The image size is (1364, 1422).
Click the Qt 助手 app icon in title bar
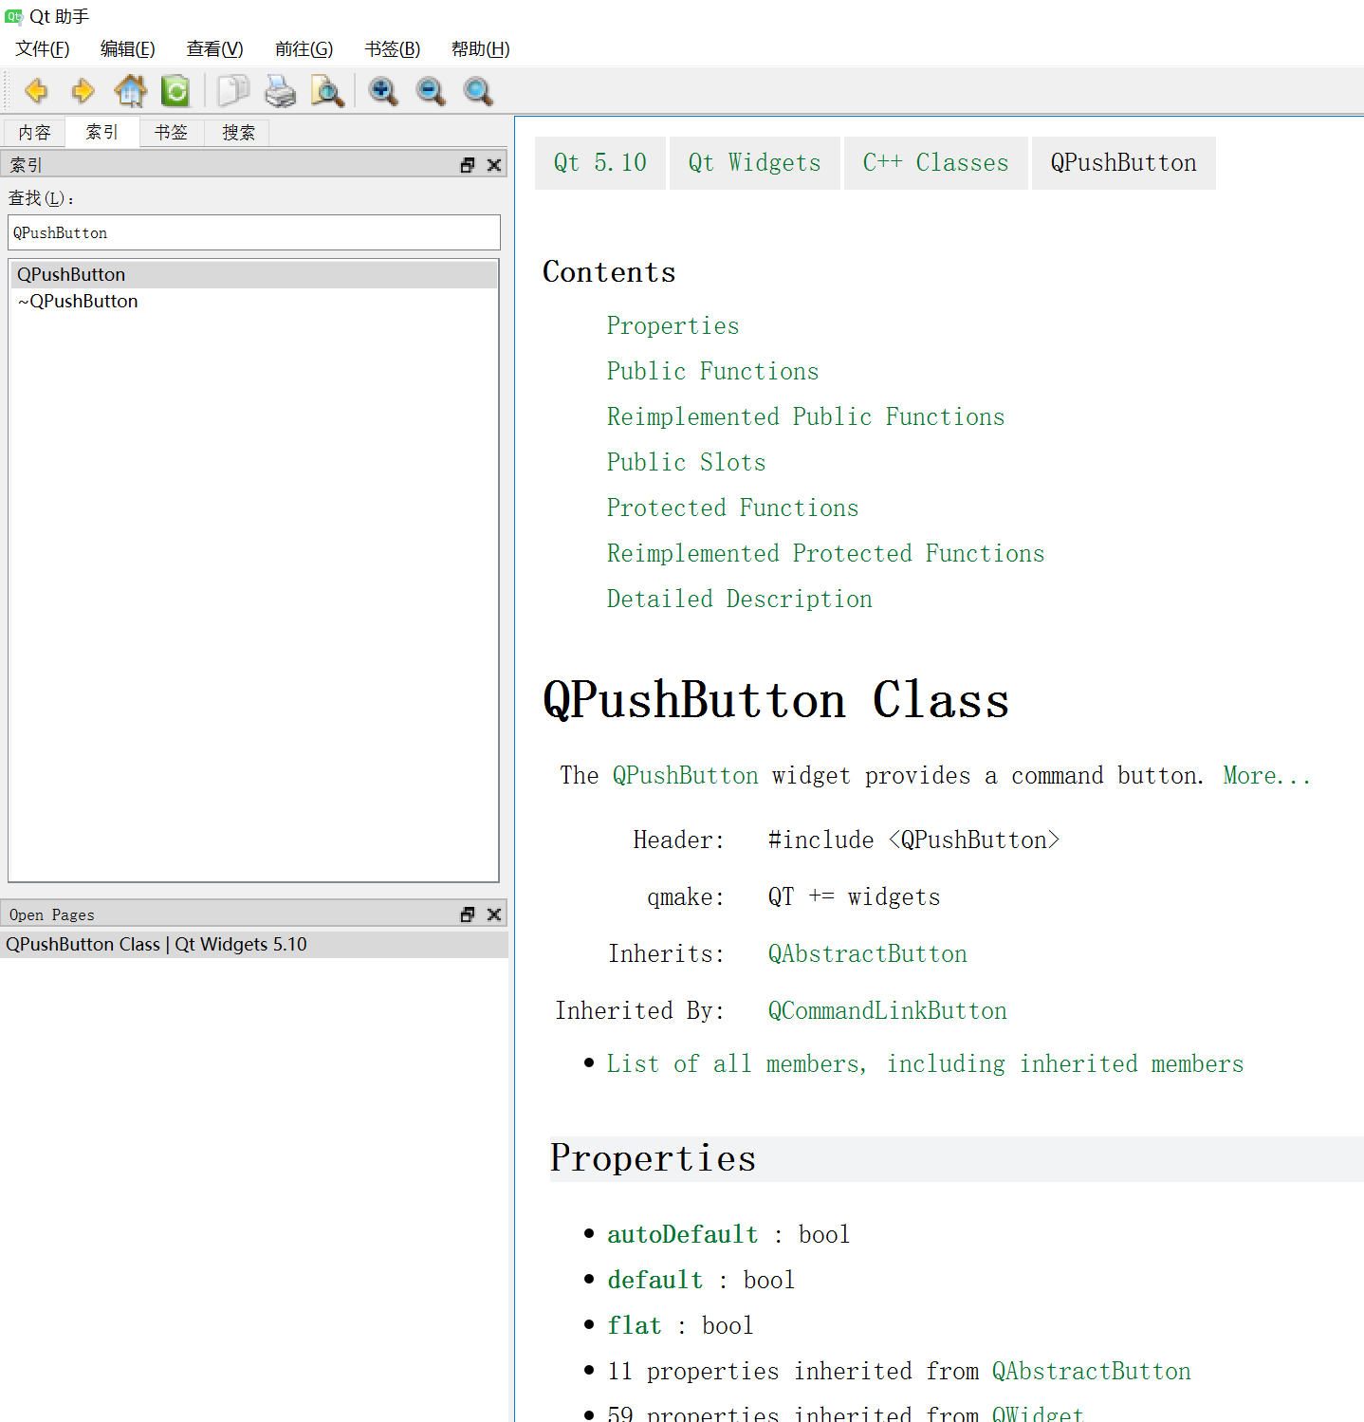pyautogui.click(x=13, y=16)
